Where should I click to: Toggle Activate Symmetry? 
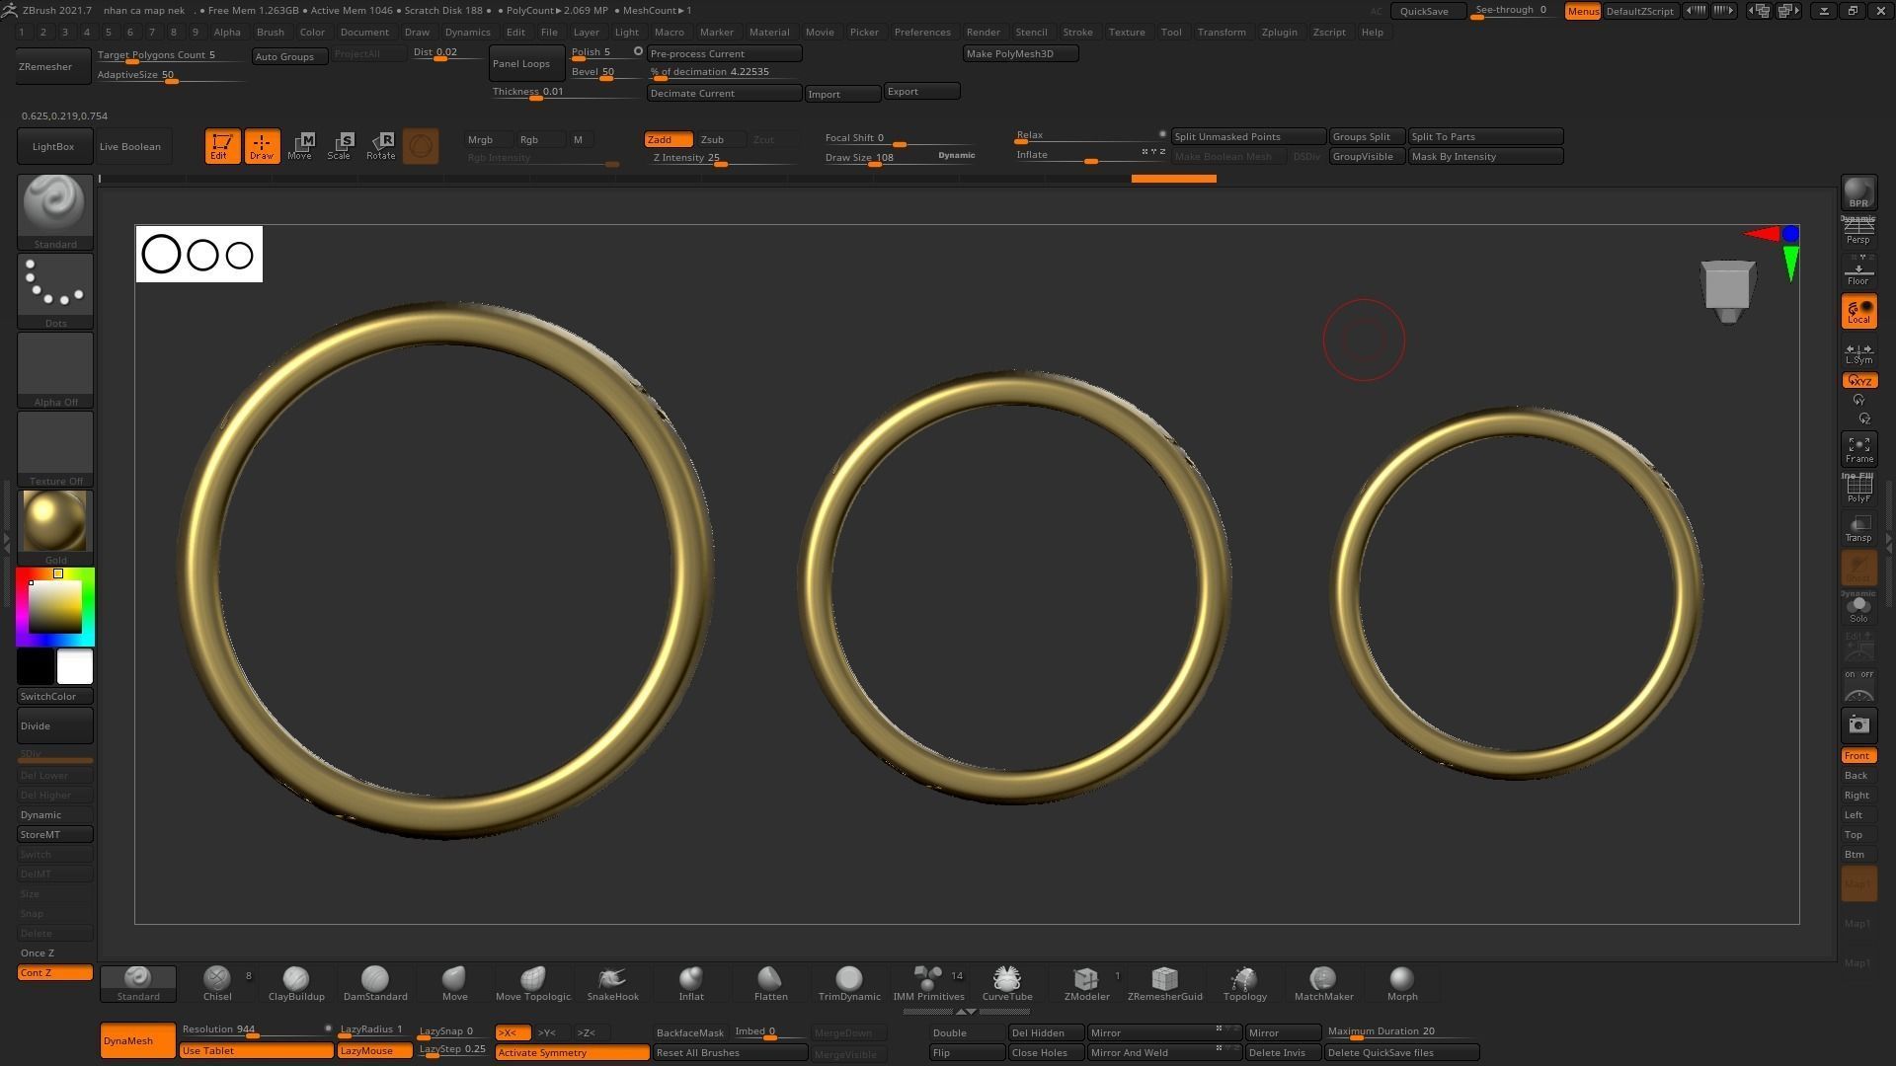pos(572,1052)
